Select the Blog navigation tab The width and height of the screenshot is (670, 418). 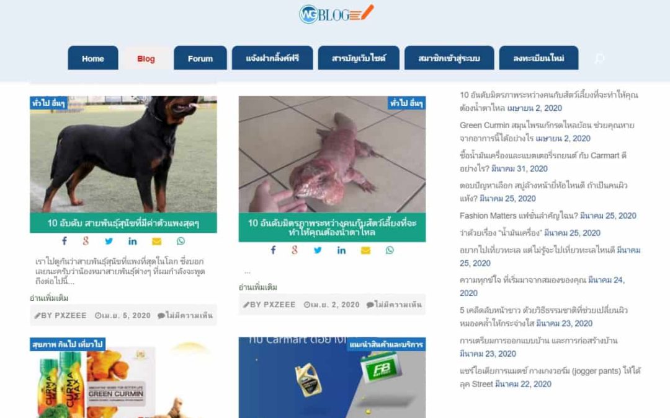(146, 58)
